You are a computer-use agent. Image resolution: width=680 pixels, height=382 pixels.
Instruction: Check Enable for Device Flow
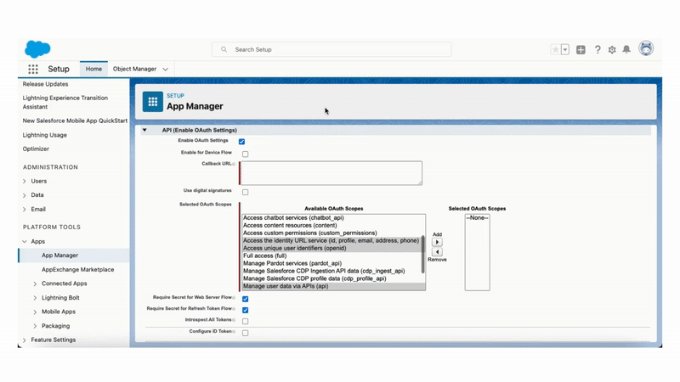[x=246, y=154]
